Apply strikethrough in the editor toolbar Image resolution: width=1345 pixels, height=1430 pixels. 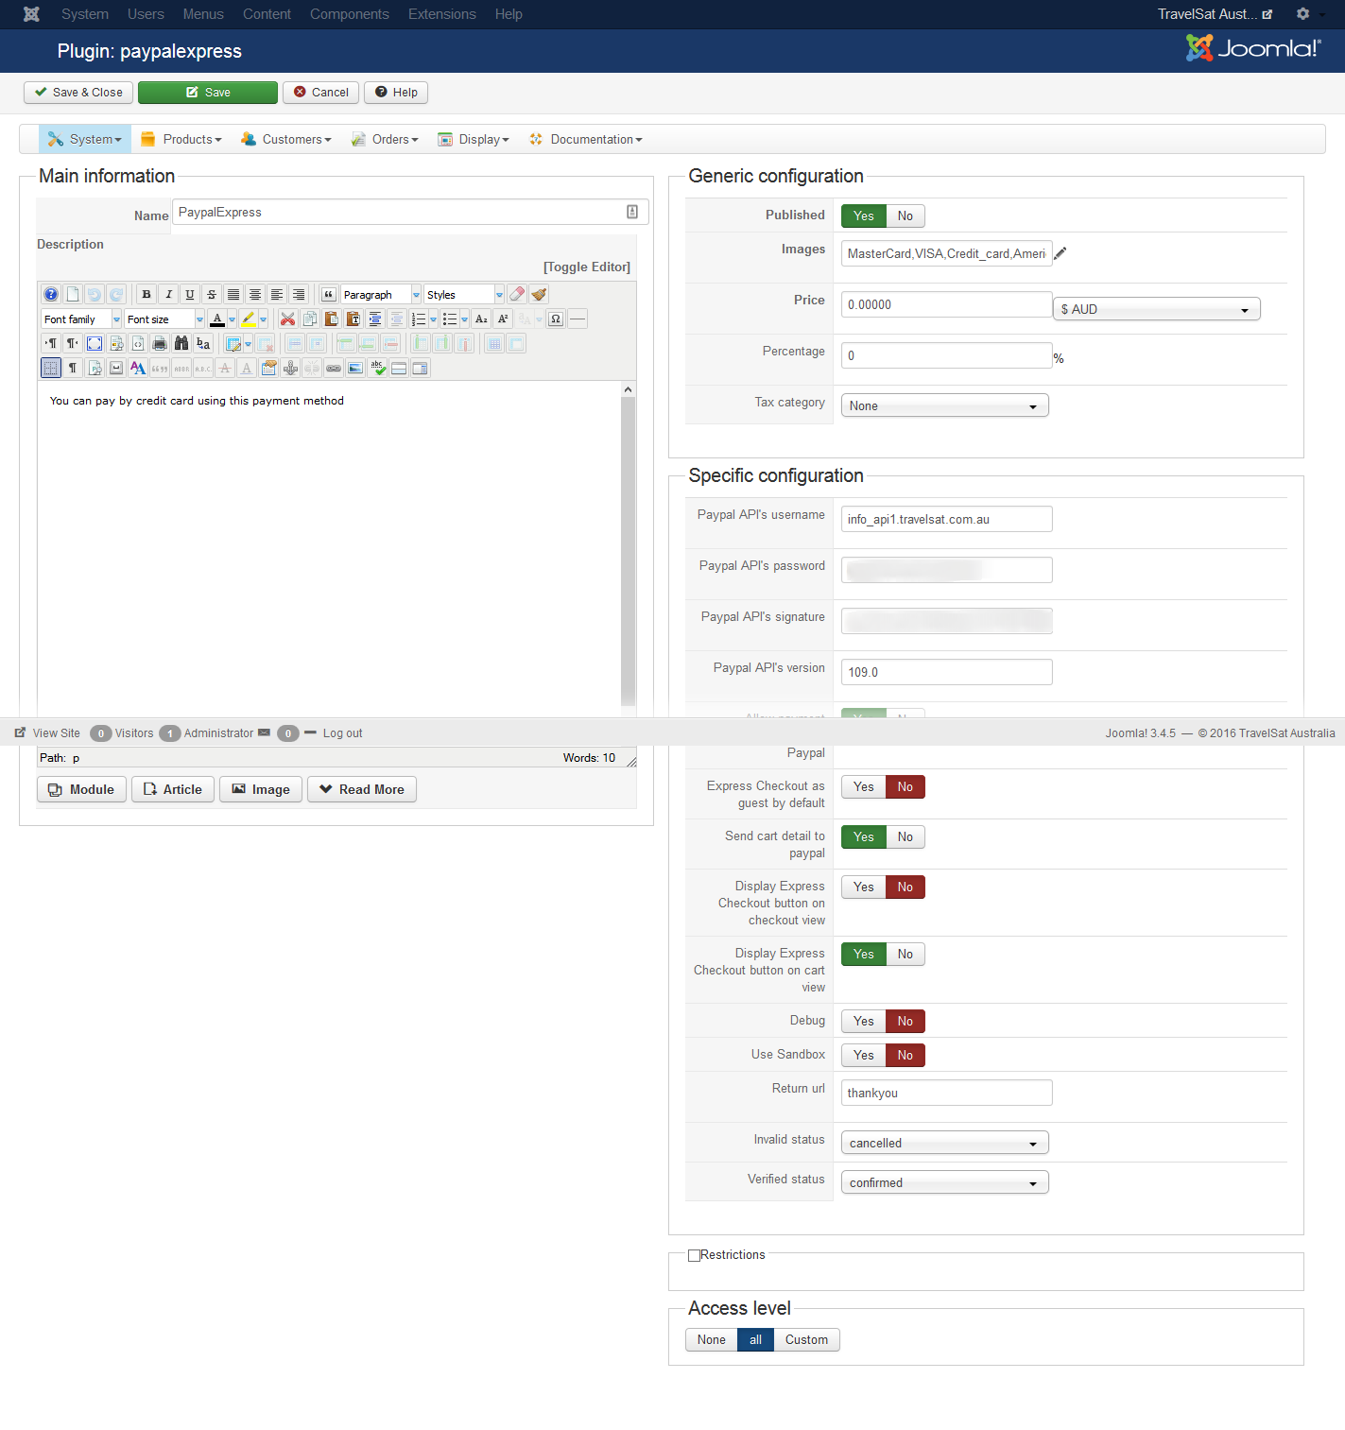coord(212,295)
